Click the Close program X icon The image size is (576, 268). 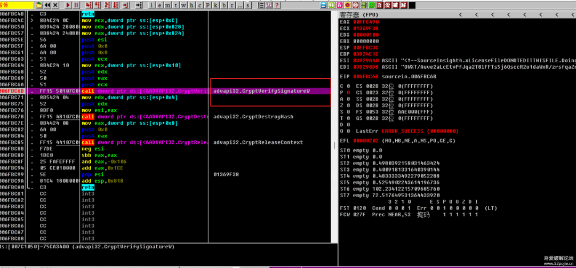coord(57,5)
